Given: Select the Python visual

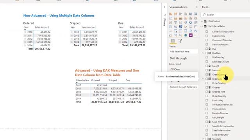Looking at the screenshot, I should [x=196, y=31].
